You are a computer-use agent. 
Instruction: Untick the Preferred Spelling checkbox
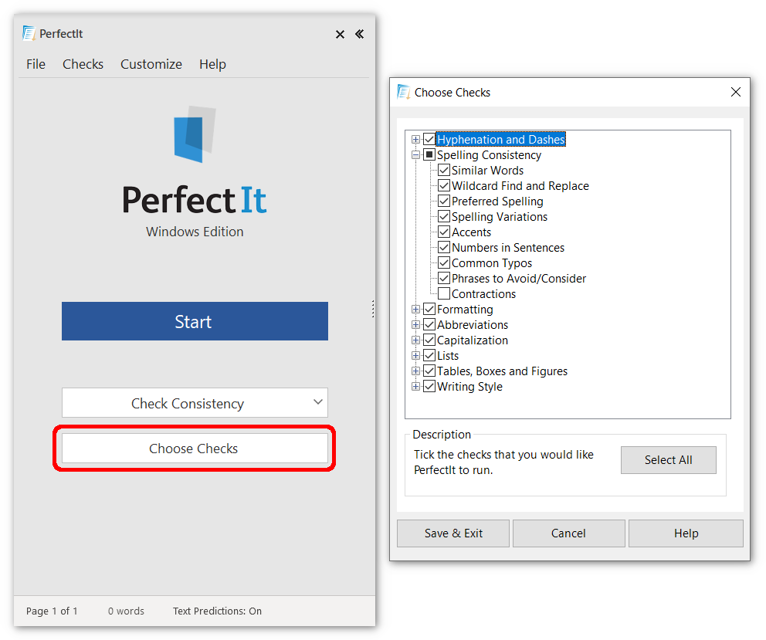click(444, 201)
